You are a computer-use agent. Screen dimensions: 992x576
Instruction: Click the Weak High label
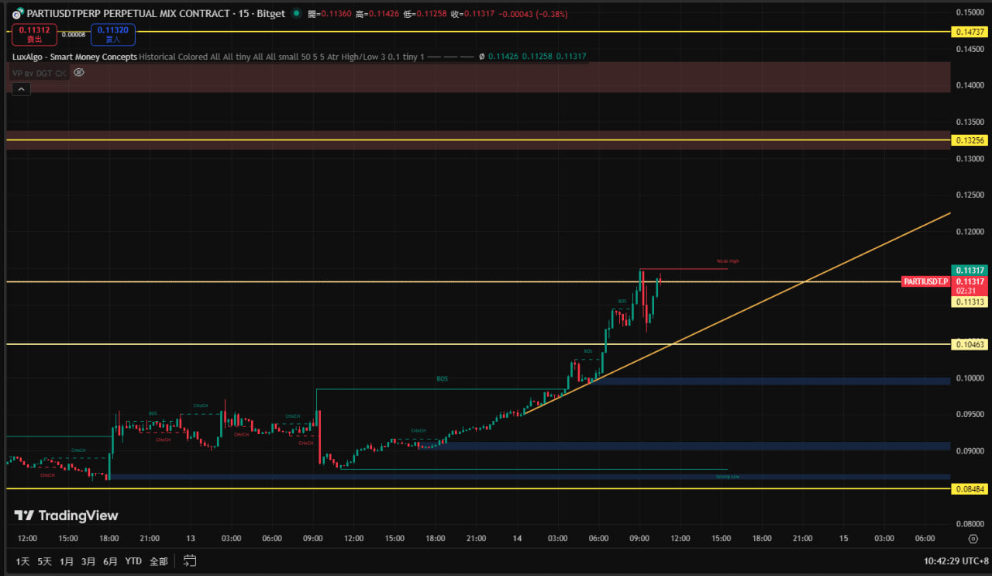tap(728, 261)
